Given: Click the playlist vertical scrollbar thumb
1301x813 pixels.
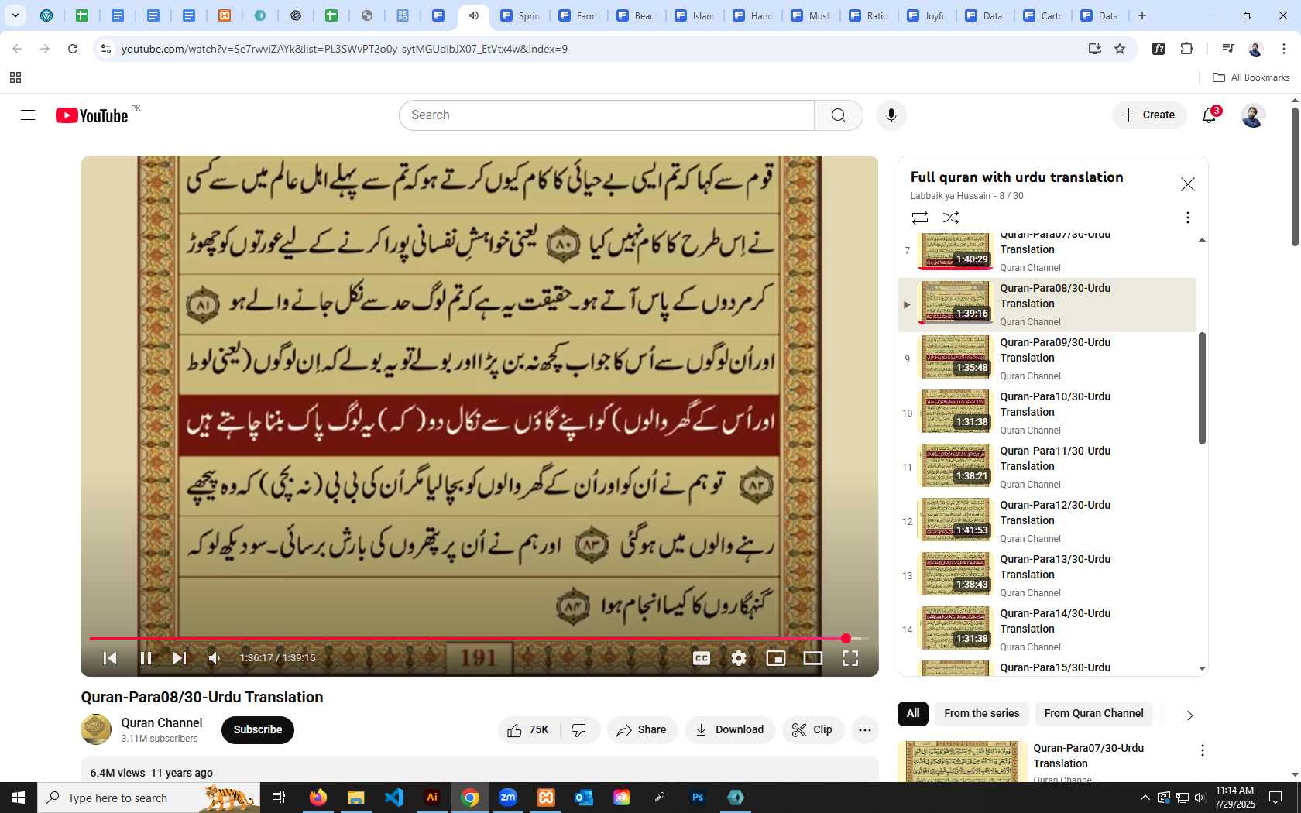Looking at the screenshot, I should (1202, 388).
